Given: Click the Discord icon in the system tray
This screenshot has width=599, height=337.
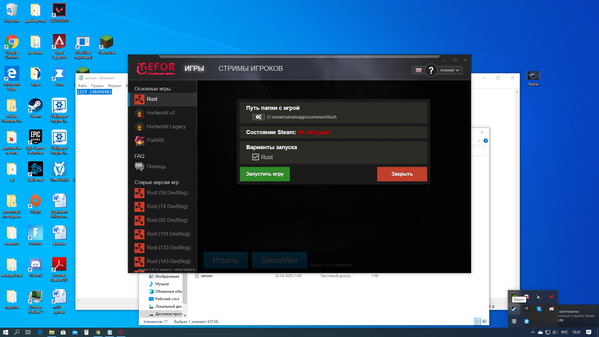Looking at the screenshot, I should click(x=551, y=309).
